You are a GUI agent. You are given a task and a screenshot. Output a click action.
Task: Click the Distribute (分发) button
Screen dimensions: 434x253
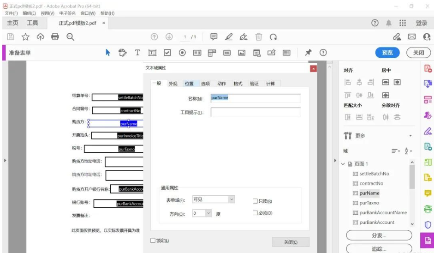tap(379, 235)
